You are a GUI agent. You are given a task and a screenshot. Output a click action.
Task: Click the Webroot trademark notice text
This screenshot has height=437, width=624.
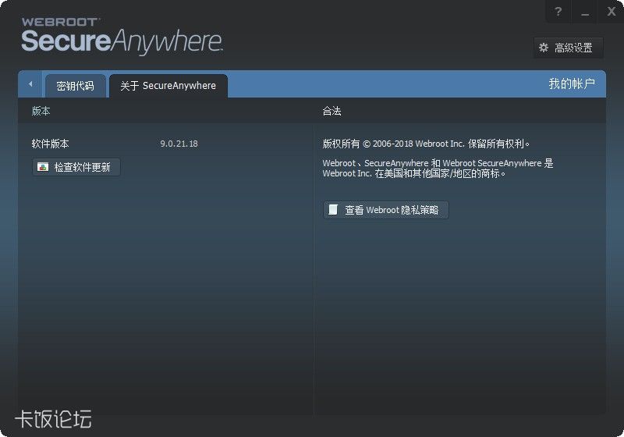[x=438, y=169]
